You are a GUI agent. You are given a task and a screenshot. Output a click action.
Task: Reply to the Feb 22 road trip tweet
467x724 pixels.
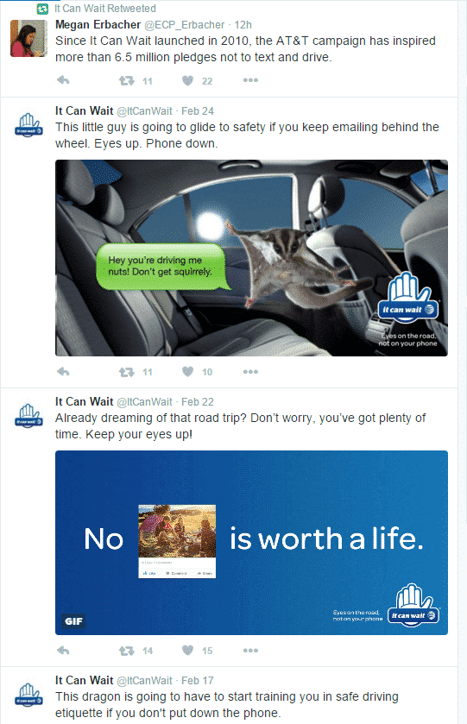pos(63,651)
